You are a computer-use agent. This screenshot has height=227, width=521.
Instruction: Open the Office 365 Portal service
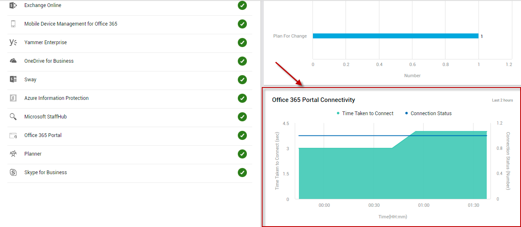(43, 135)
